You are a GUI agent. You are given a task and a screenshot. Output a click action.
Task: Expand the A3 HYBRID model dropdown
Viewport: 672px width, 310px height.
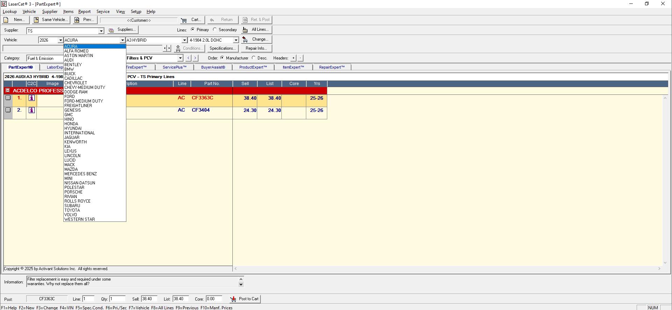(x=184, y=40)
